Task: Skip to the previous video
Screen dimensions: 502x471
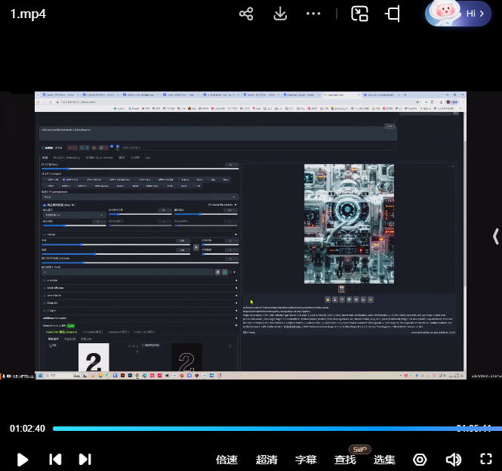Action: pyautogui.click(x=55, y=459)
